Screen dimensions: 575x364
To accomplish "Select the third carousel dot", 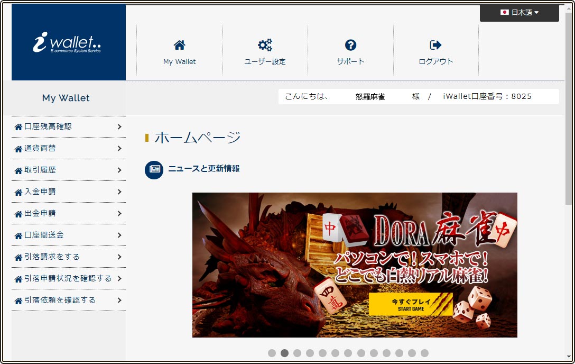I will (x=298, y=353).
